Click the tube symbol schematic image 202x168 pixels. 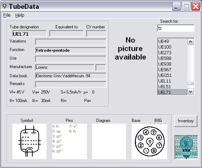(x=29, y=141)
